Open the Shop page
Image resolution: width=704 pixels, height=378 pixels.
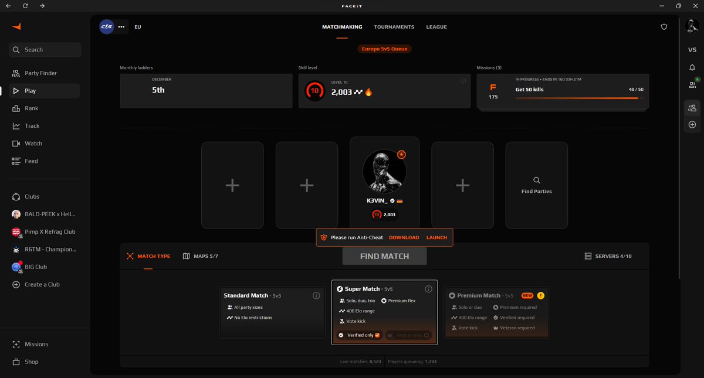(45, 362)
